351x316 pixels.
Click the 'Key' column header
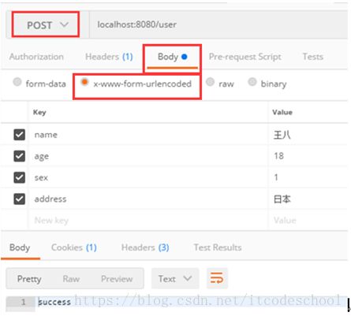(39, 113)
